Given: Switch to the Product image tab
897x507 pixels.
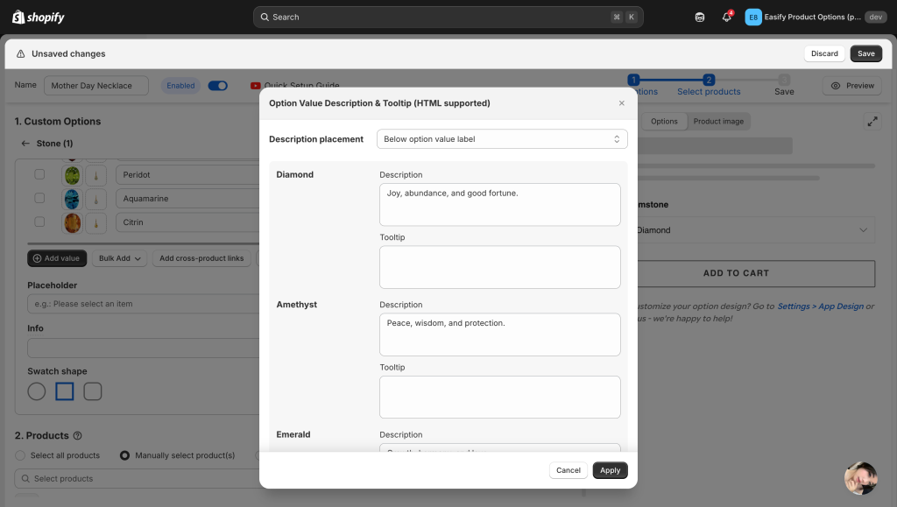Looking at the screenshot, I should (x=718, y=122).
